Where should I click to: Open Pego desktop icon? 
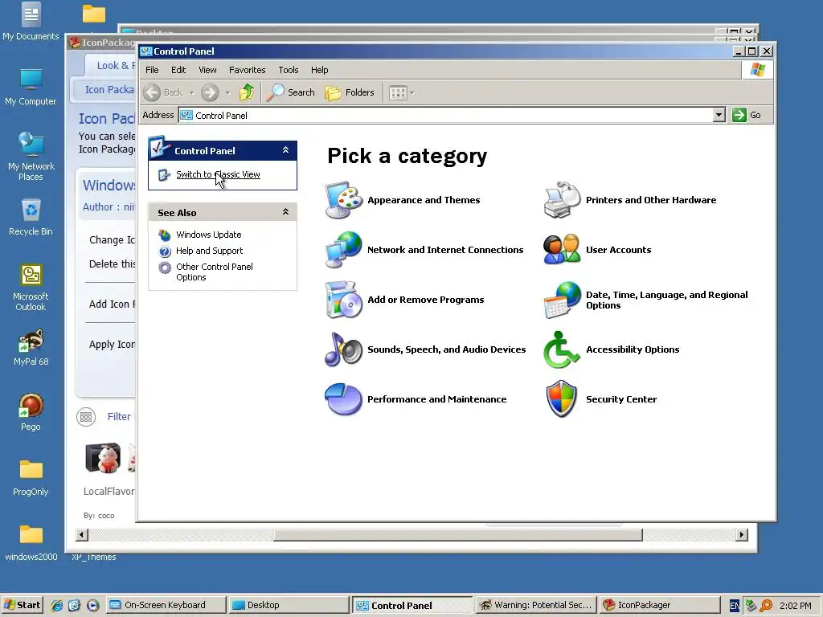point(31,412)
